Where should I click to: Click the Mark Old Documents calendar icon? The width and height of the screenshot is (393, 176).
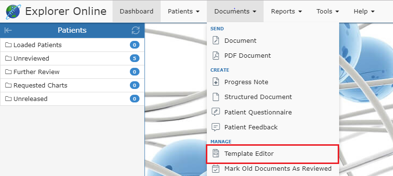click(x=216, y=168)
